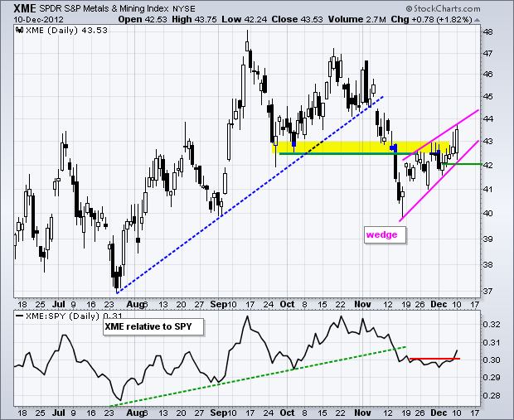514x420 pixels.
Task: Click the Close 43.53 value
Action: click(298, 19)
